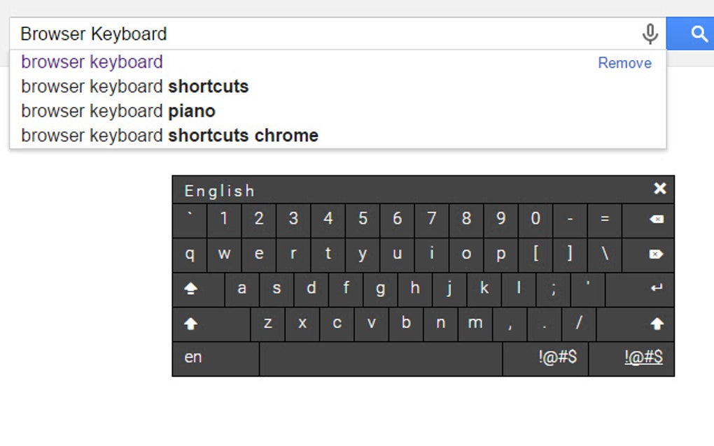Click the magnifying glass search icon
The height and width of the screenshot is (446, 714).
tap(699, 33)
